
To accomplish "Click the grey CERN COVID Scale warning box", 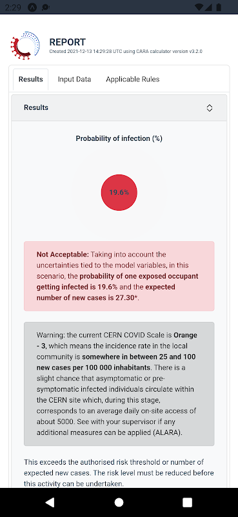I will point(119,384).
